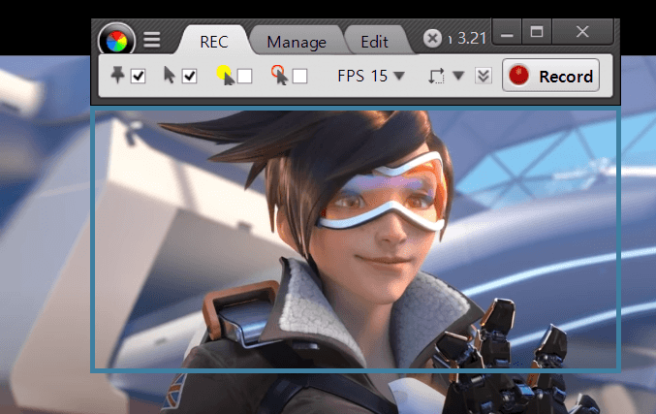Click the yellow cursor highlight icon

pyautogui.click(x=225, y=75)
